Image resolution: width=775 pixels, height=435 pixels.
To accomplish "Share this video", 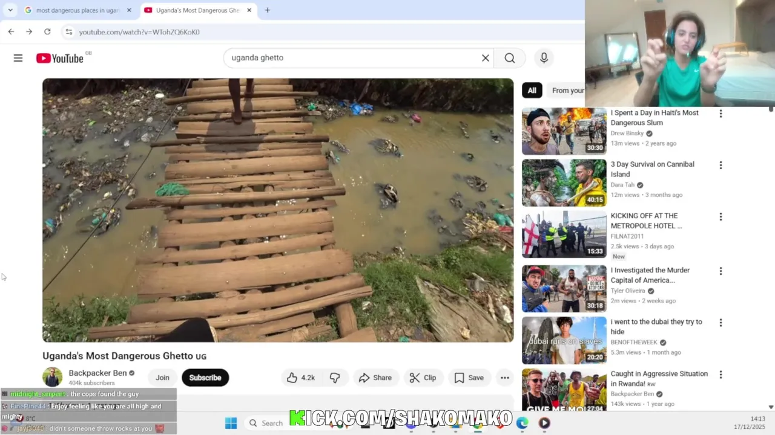I will (375, 378).
